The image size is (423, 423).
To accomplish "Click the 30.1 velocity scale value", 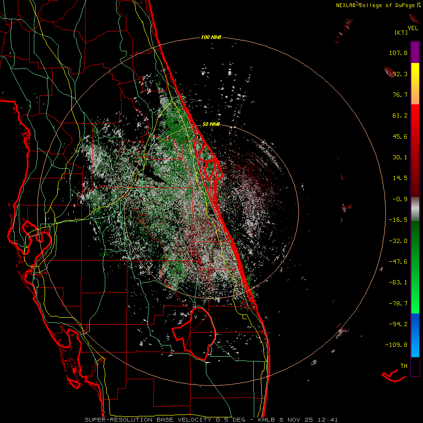I will 400,157.
